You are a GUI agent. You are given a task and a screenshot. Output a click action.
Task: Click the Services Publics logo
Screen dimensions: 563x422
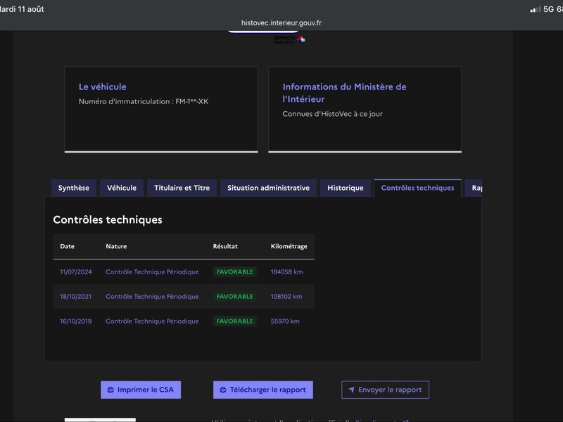point(289,39)
